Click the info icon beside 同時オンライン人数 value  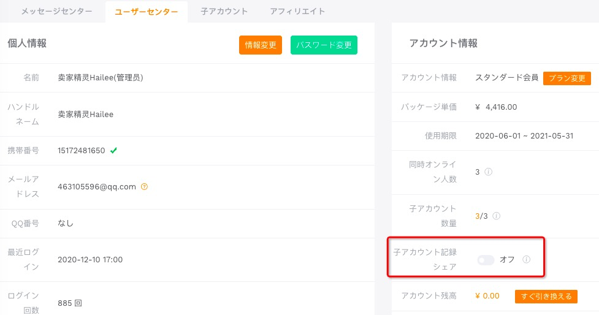tap(488, 172)
